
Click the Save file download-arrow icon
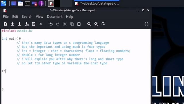[20, 24]
